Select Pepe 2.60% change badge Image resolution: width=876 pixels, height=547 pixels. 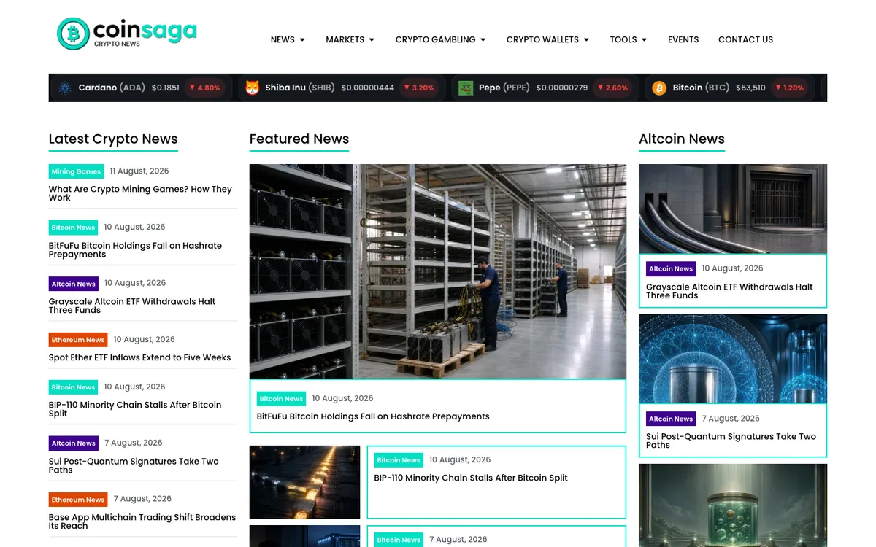[612, 88]
